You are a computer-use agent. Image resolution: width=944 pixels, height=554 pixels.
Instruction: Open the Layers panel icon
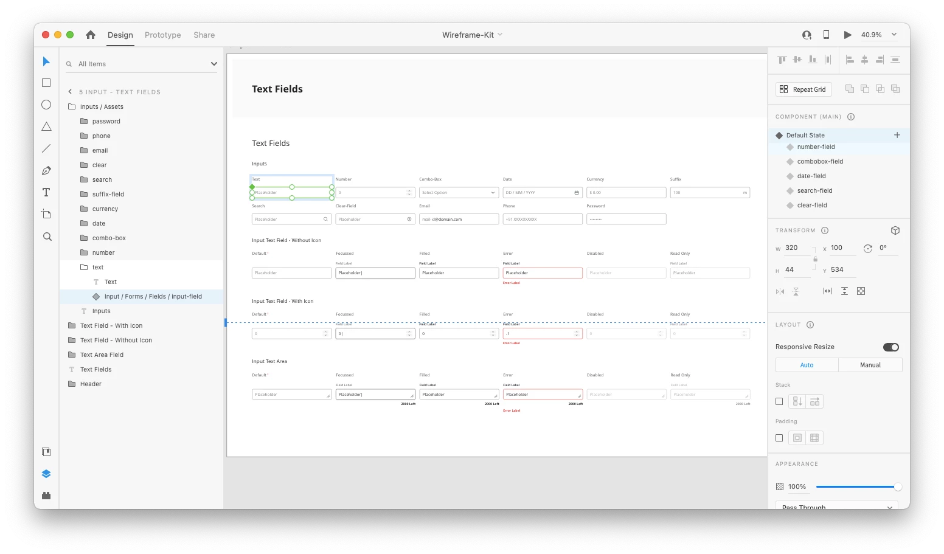46,474
